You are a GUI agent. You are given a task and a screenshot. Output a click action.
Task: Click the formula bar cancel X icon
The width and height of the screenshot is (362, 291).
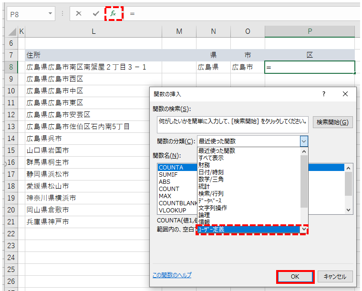[x=79, y=14]
